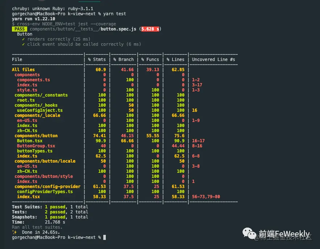Select the 5.628 s duration highlight
The image size is (320, 249).
pyautogui.click(x=150, y=29)
